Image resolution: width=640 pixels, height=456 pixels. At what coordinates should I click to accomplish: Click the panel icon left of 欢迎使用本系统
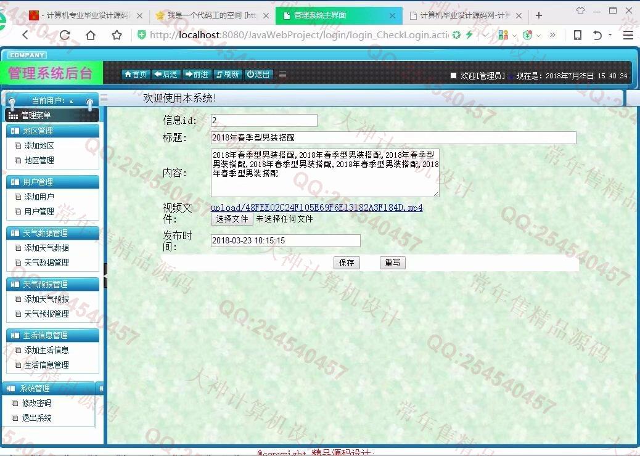(104, 99)
